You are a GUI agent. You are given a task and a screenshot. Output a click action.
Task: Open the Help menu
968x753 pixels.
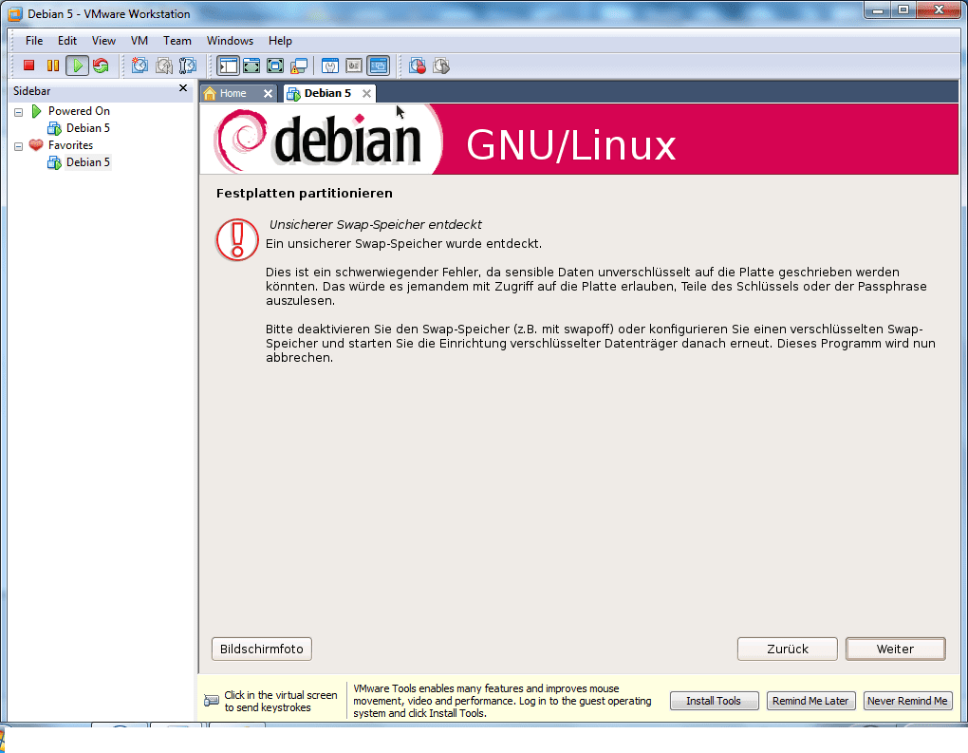[280, 41]
